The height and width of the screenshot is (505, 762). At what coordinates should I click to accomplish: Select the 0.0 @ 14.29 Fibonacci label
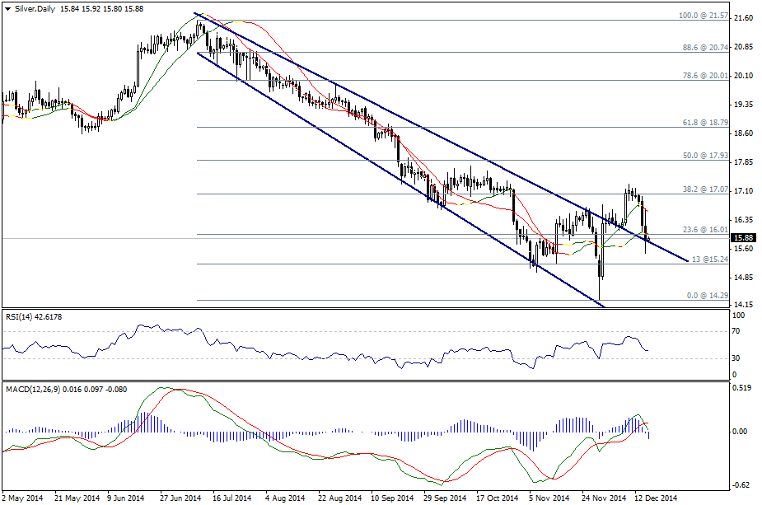click(x=707, y=295)
